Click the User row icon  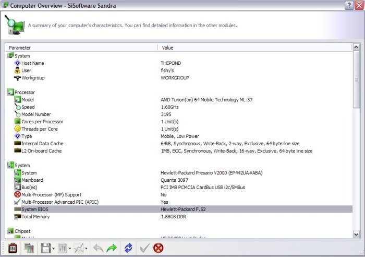pos(17,71)
